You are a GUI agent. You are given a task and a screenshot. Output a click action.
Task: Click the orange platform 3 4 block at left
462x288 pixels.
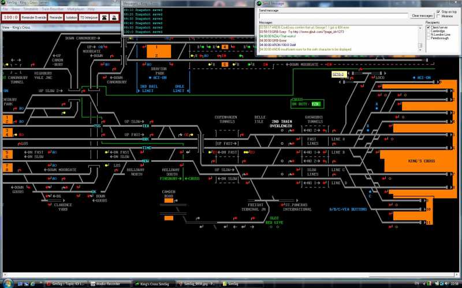8,132
